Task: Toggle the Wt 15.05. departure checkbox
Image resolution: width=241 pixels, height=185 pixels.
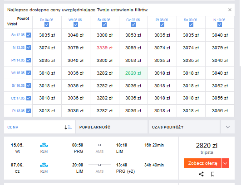Action: click(x=29, y=73)
